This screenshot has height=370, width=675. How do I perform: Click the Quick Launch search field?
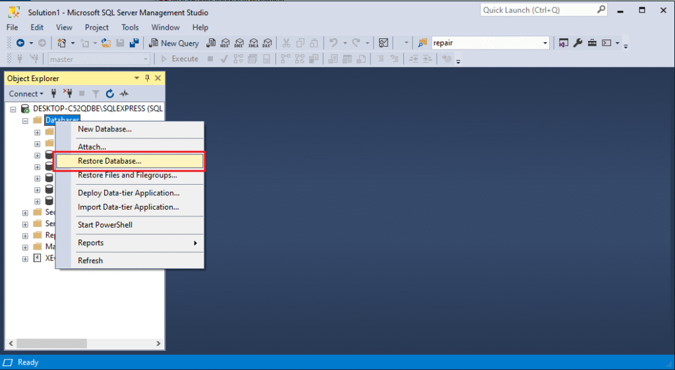point(543,10)
